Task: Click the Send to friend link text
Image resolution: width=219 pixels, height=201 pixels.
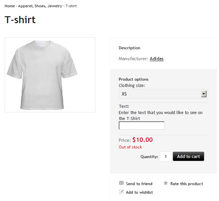Action: pos(139,184)
